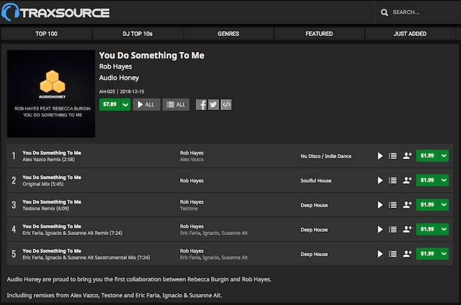The width and height of the screenshot is (461, 305).
Task: Open Audio Honey label link
Action: 119,78
